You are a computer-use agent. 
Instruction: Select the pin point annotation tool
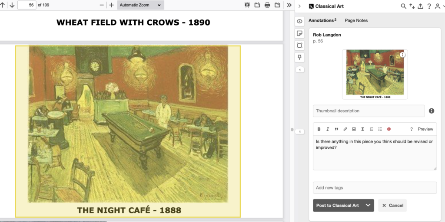[299, 58]
